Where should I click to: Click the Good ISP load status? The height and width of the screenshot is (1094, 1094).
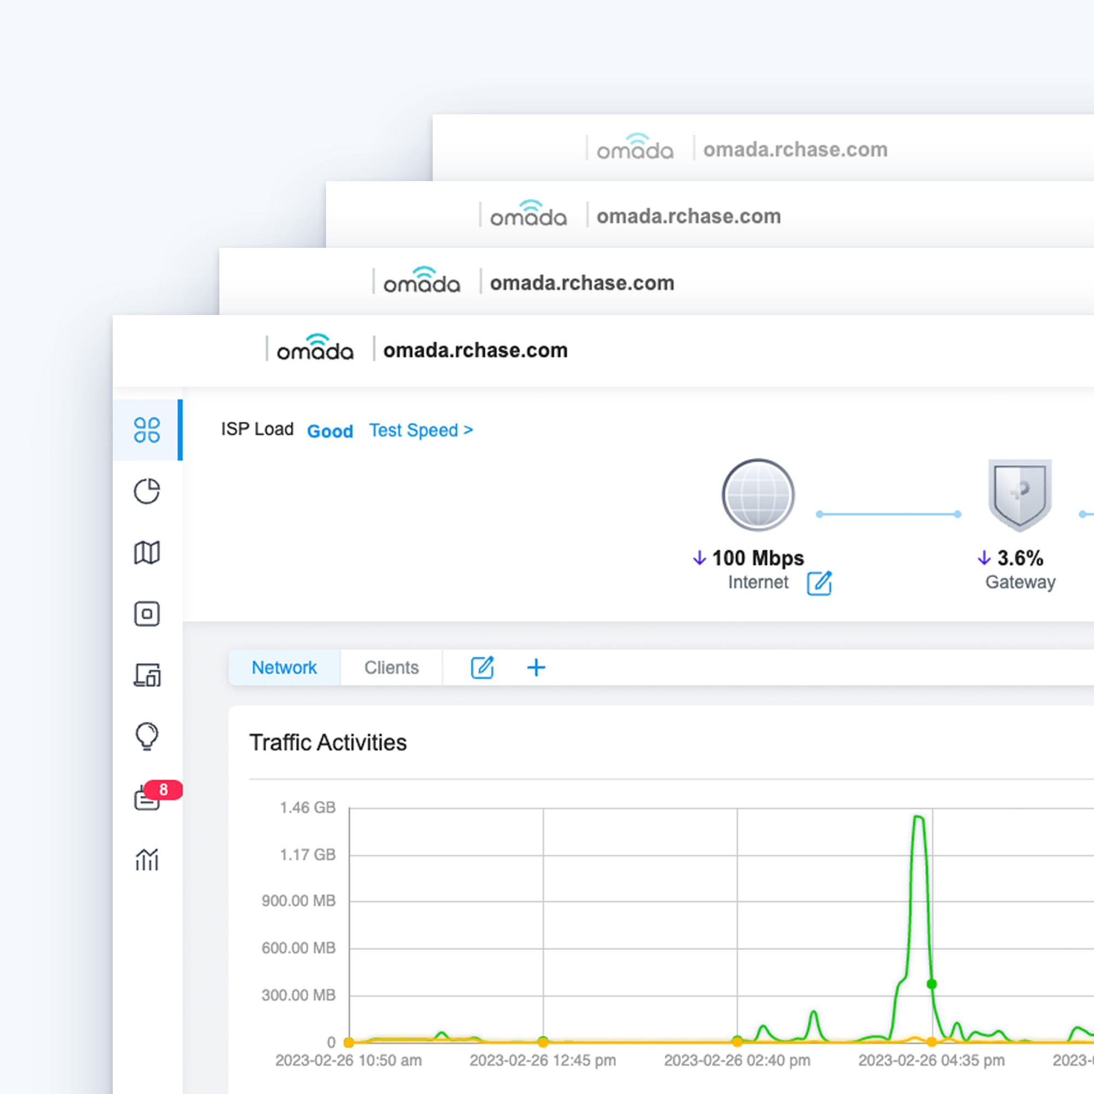tap(329, 432)
